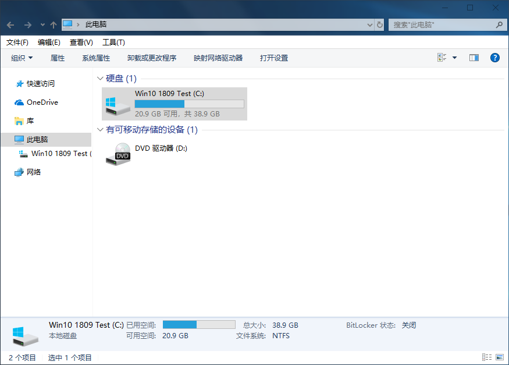Click the 打开设置 button
Image resolution: width=509 pixels, height=365 pixels.
(x=274, y=58)
